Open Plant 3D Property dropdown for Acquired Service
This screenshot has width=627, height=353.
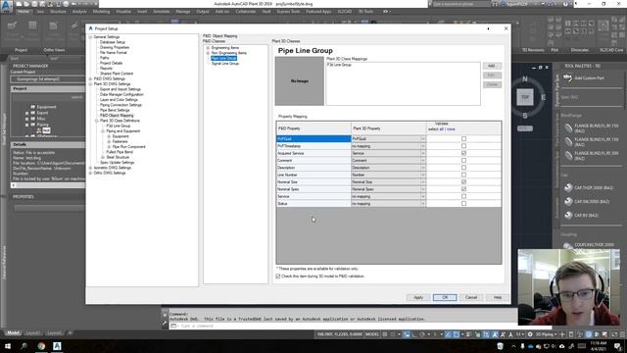click(422, 153)
